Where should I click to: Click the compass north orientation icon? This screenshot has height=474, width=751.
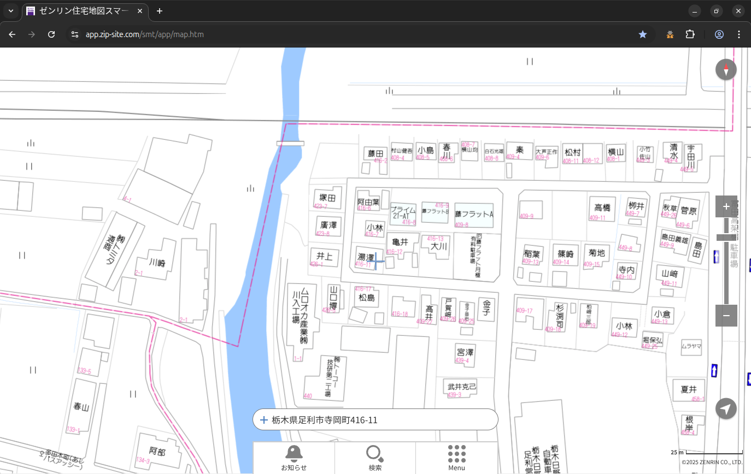pos(726,70)
